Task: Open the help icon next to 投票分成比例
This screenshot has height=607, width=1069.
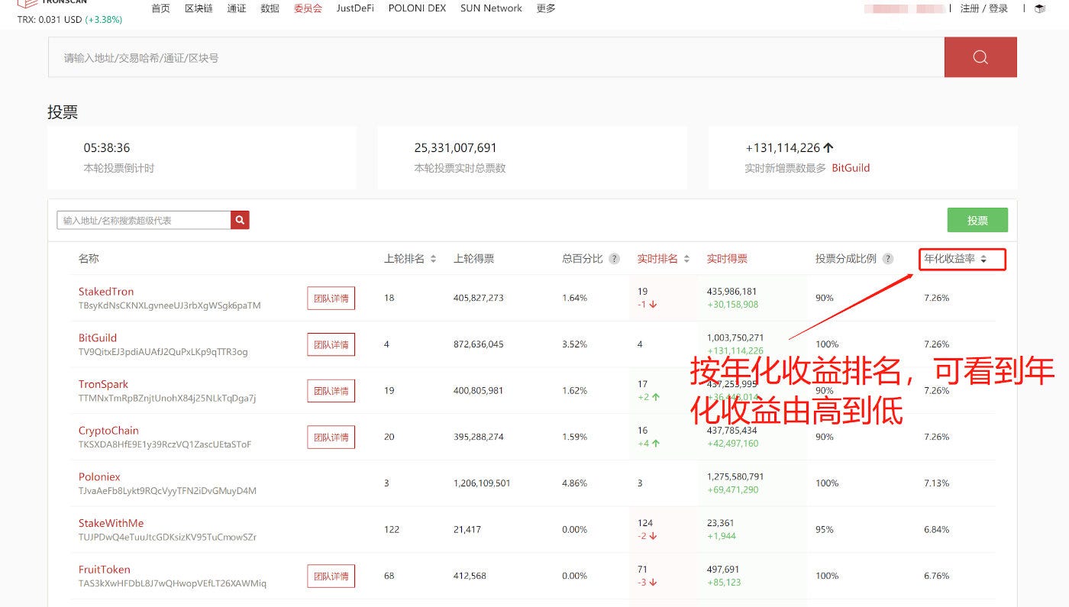Action: pos(887,259)
